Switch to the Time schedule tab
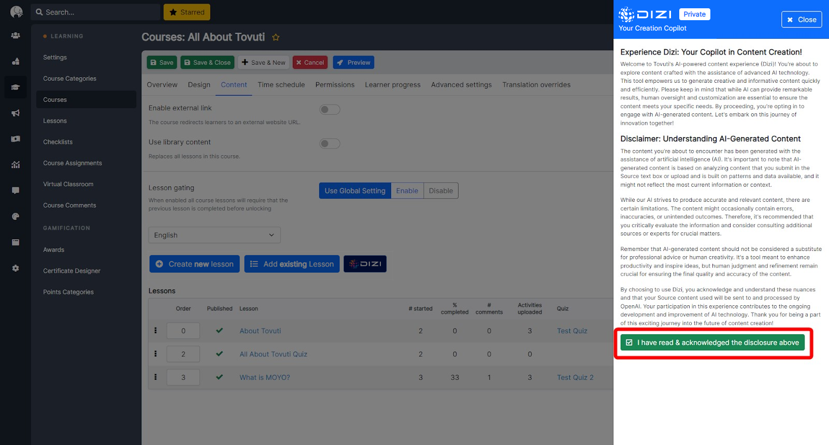This screenshot has height=445, width=829. pos(281,85)
